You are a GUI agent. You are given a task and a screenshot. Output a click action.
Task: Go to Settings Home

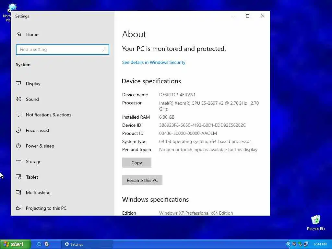coord(28,34)
